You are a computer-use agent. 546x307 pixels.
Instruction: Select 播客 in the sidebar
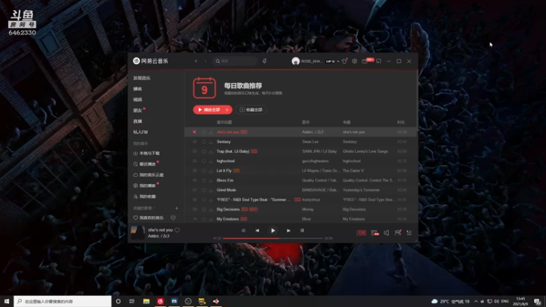tap(138, 89)
